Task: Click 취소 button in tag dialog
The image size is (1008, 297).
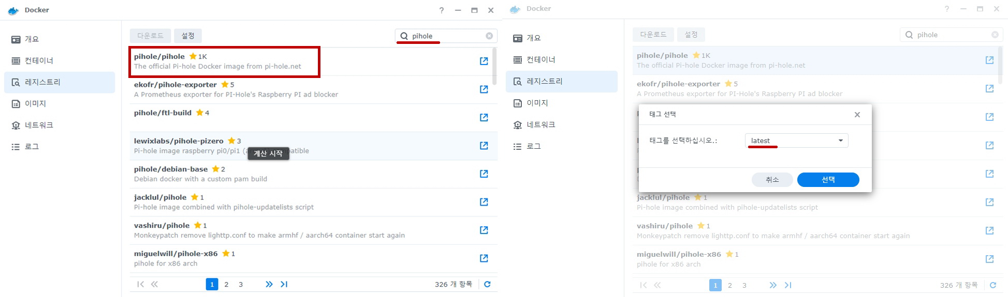Action: click(772, 180)
